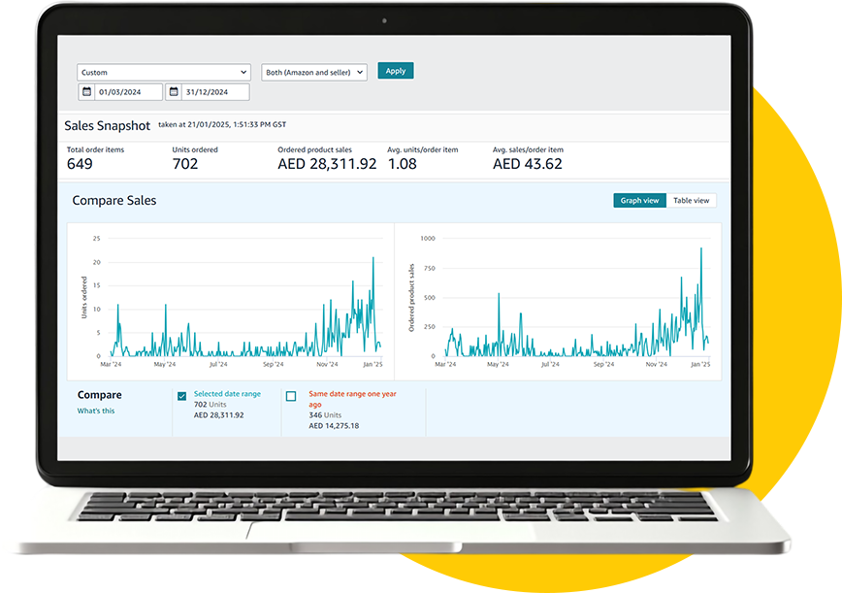Open the start date calendar icon

[86, 92]
